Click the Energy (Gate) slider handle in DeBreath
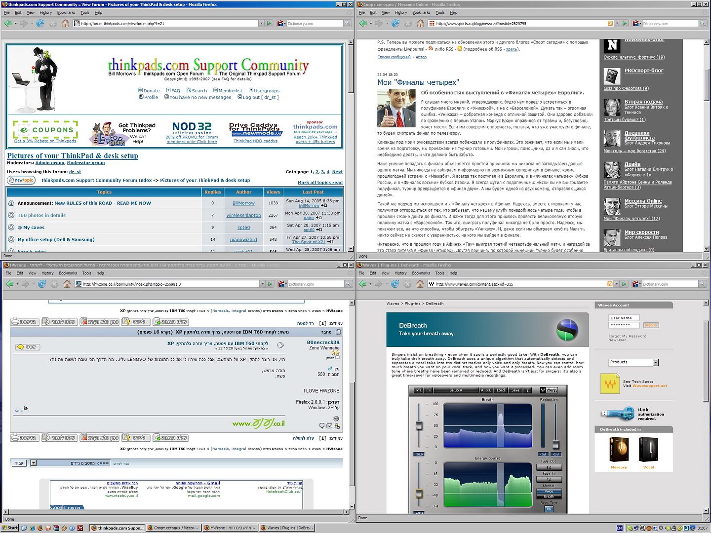Screen dimensions: 711x533 click(419, 494)
